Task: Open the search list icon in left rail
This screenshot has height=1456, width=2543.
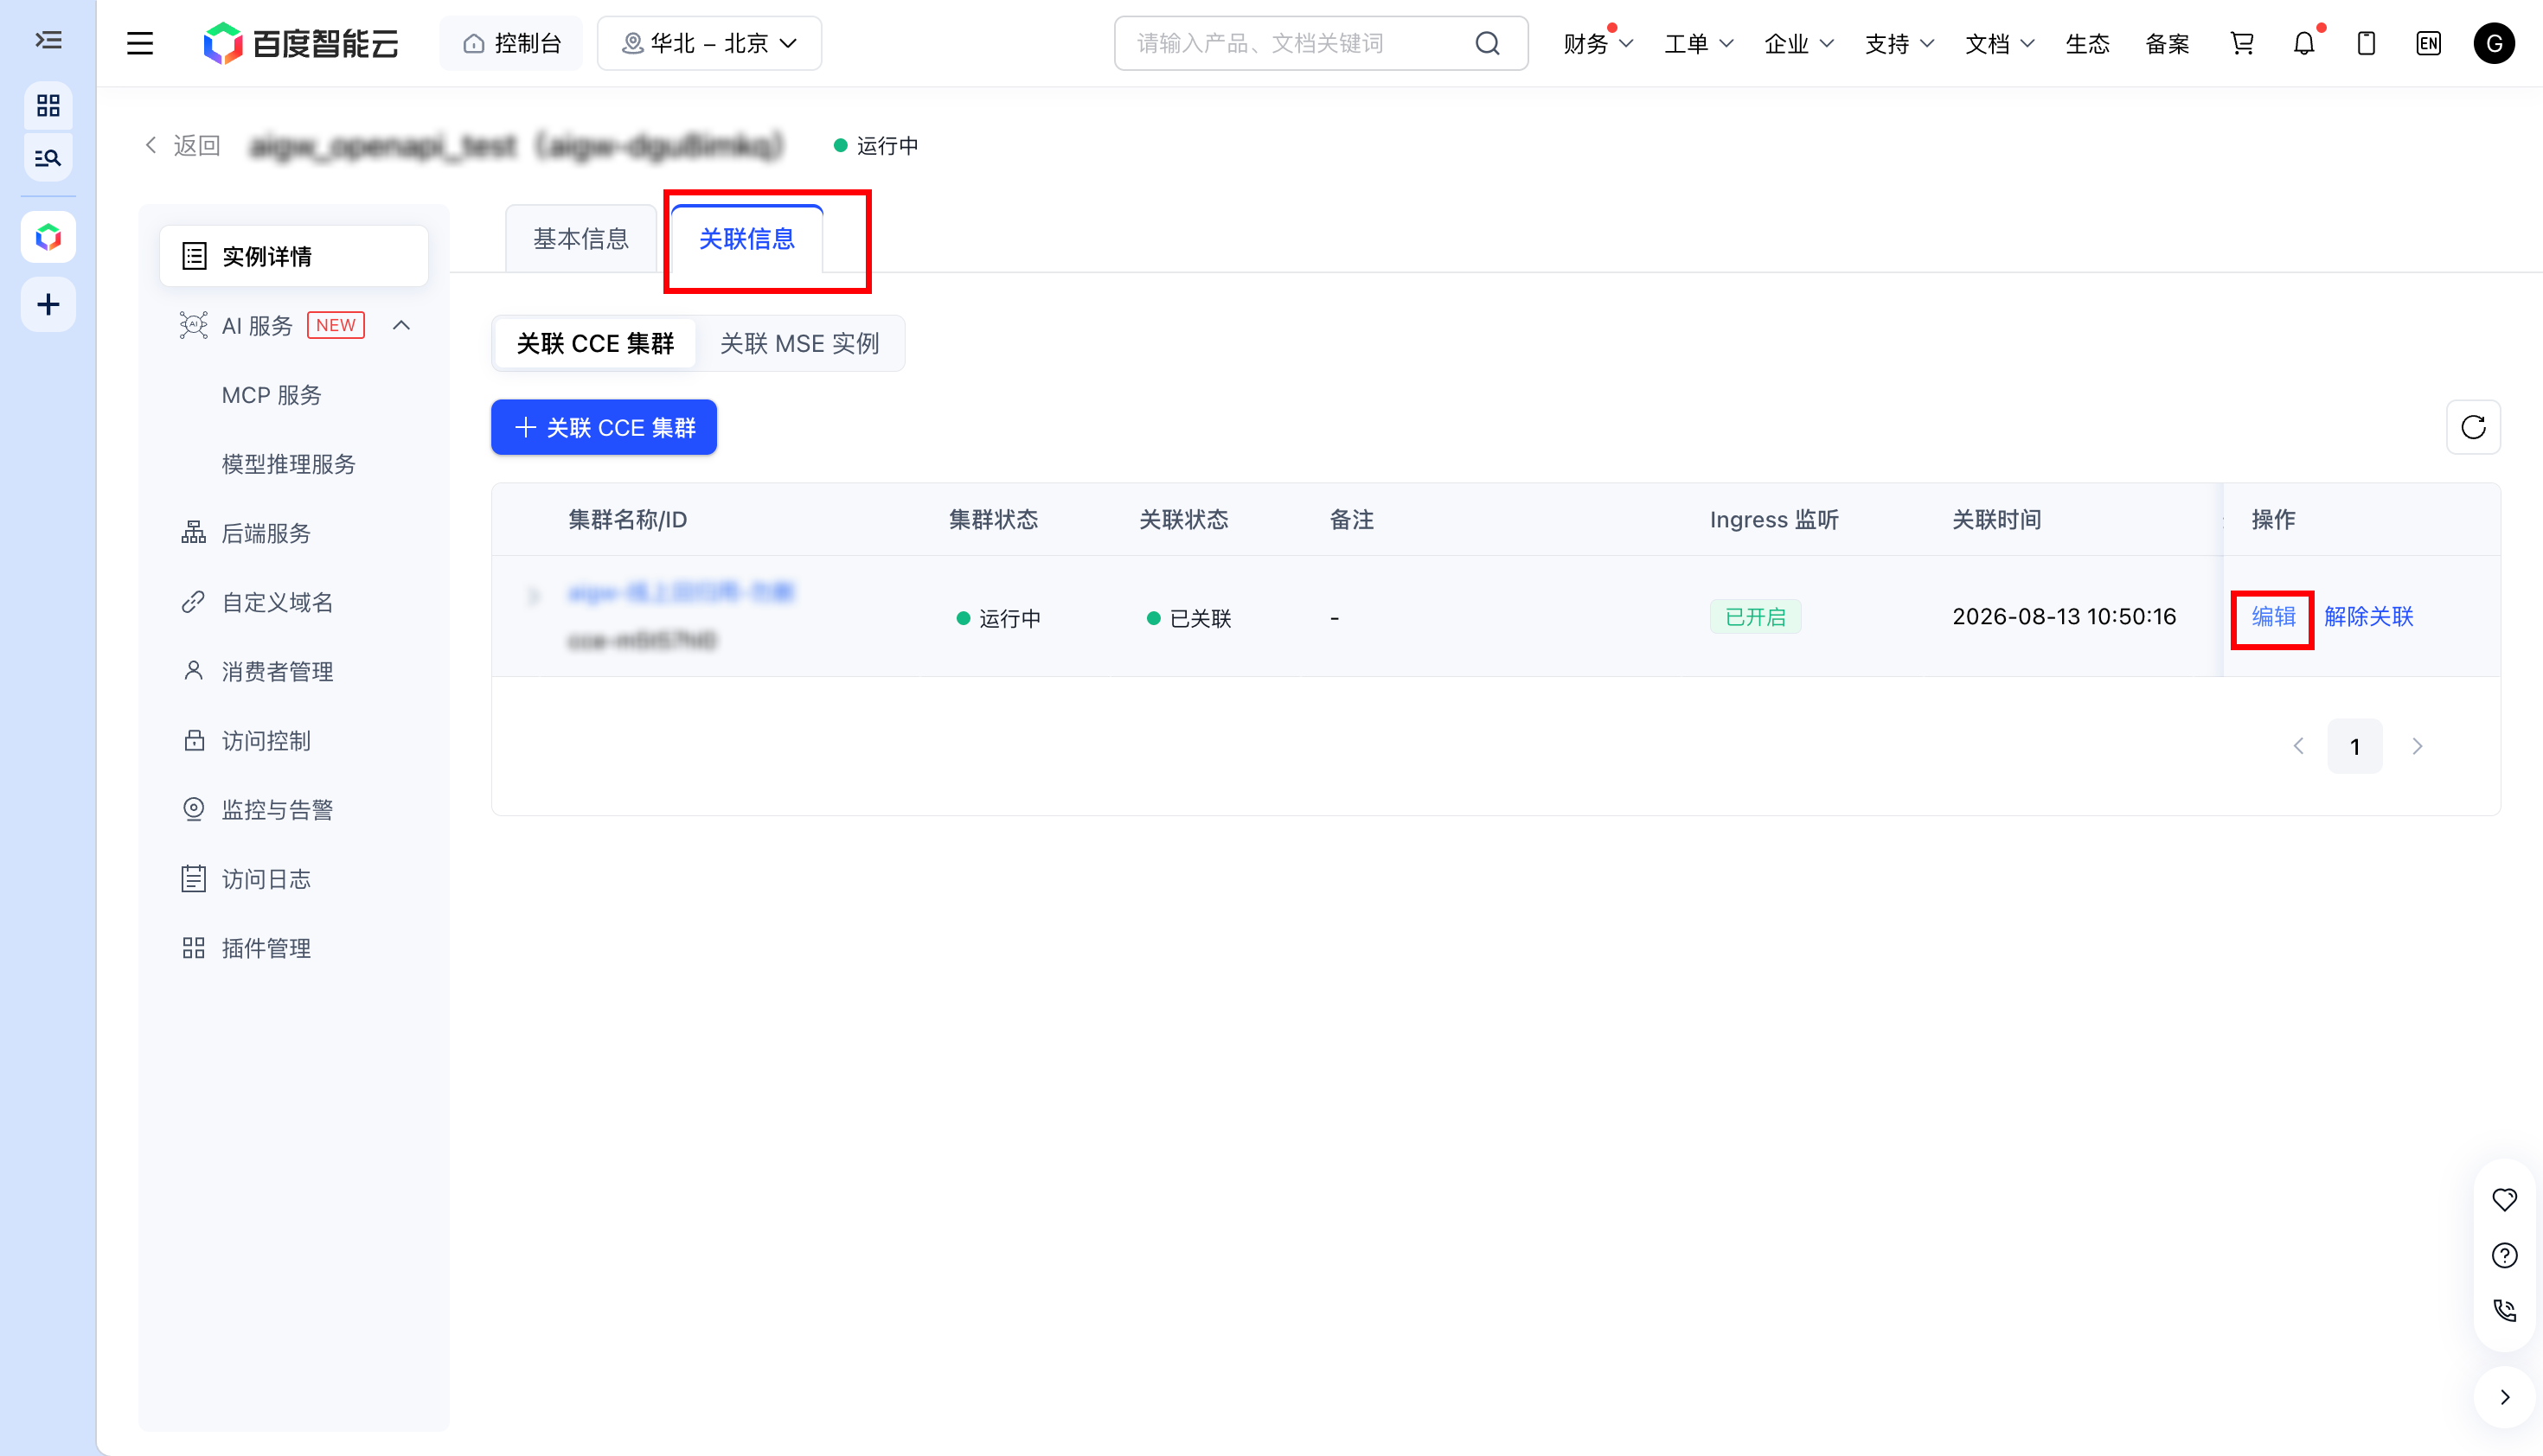Action: 48,158
